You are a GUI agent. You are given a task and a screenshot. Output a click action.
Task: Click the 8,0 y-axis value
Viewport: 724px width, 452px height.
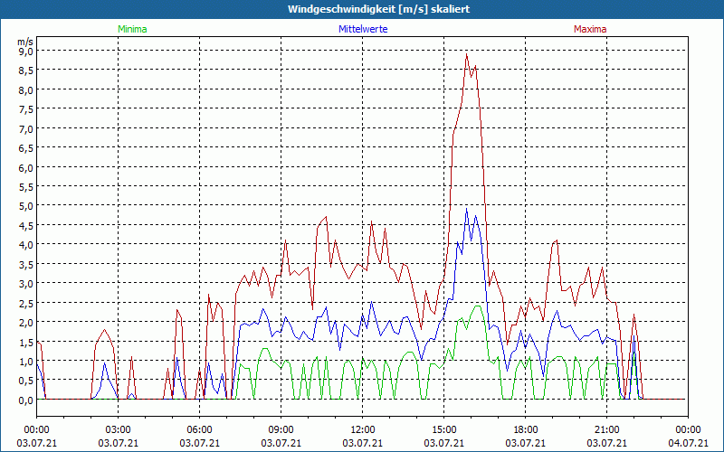(25, 89)
